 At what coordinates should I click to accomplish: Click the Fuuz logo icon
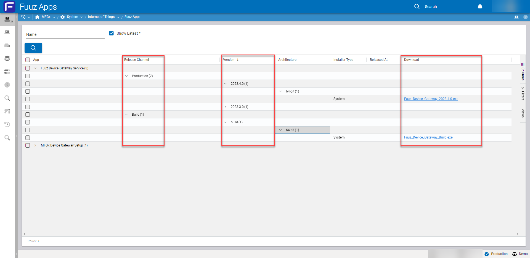[9, 7]
